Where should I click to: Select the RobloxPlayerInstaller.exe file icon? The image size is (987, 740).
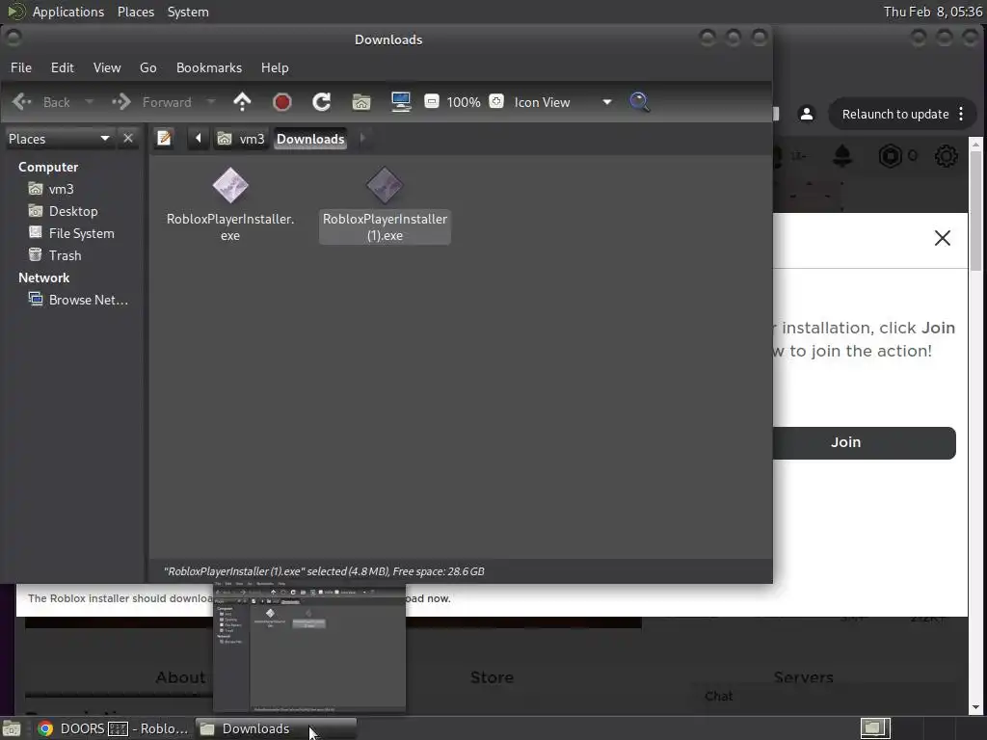[x=230, y=186]
